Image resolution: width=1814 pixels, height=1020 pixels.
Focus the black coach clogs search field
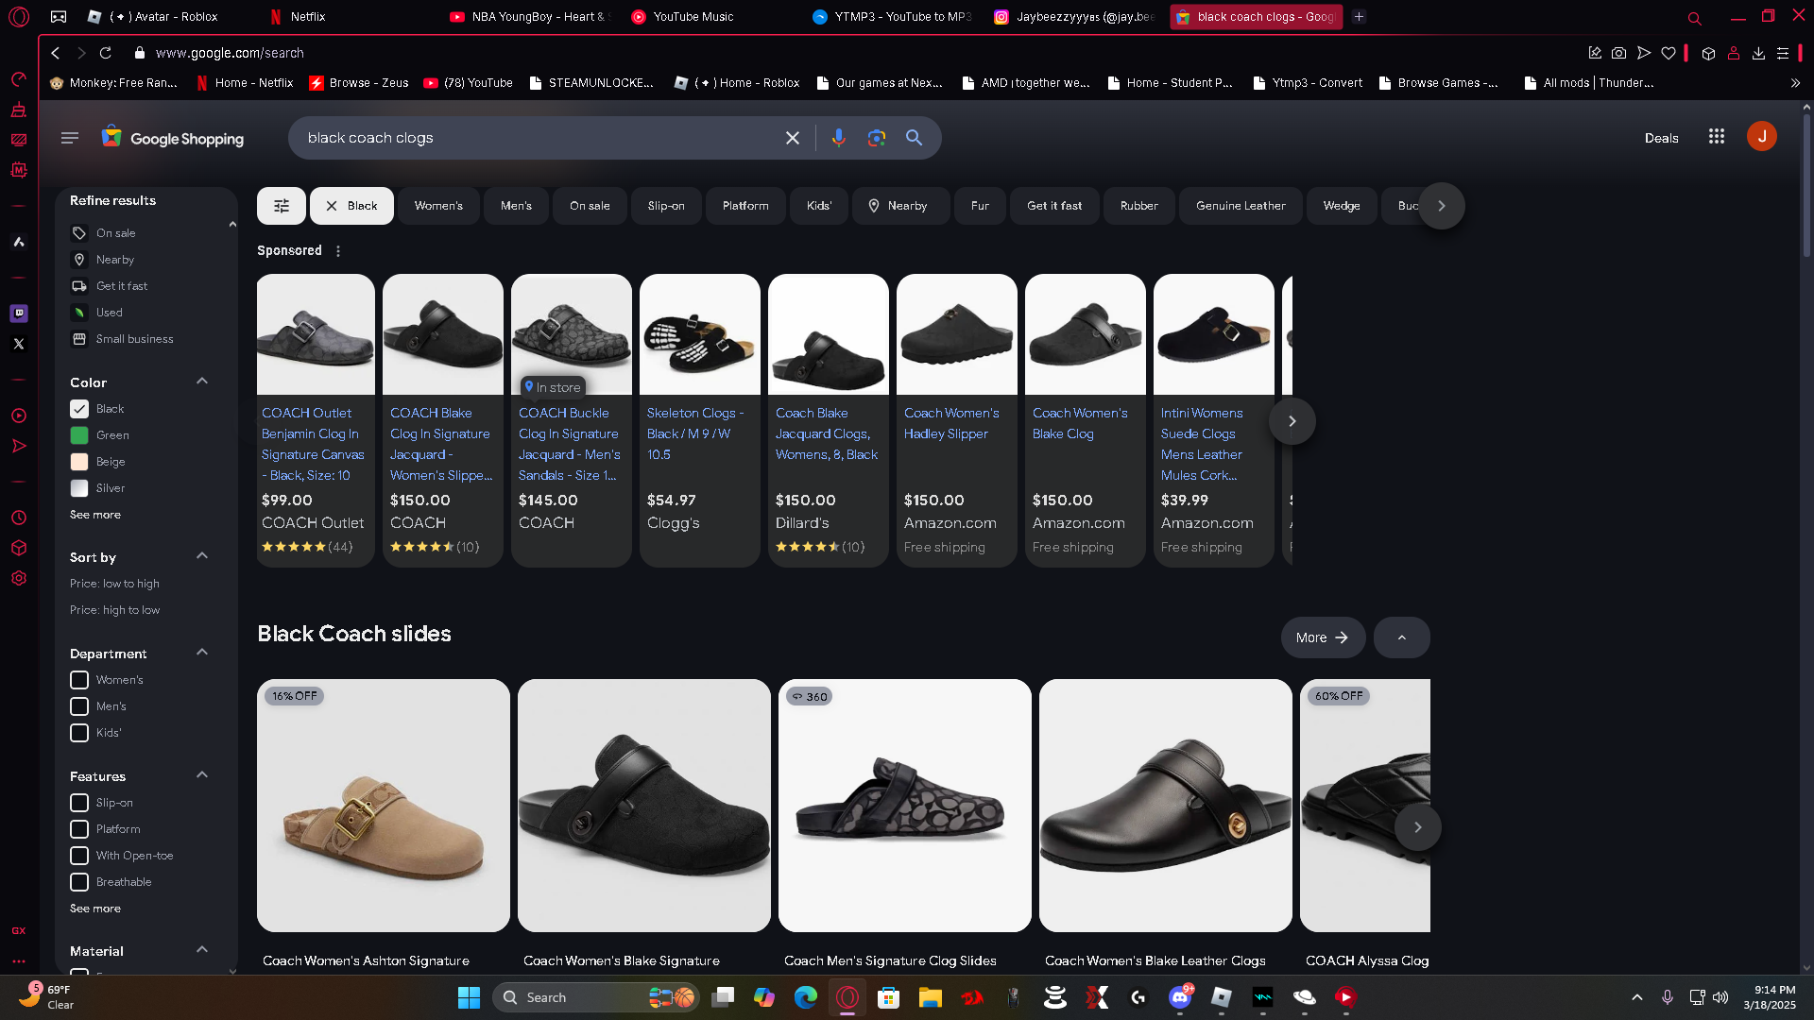pyautogui.click(x=539, y=138)
